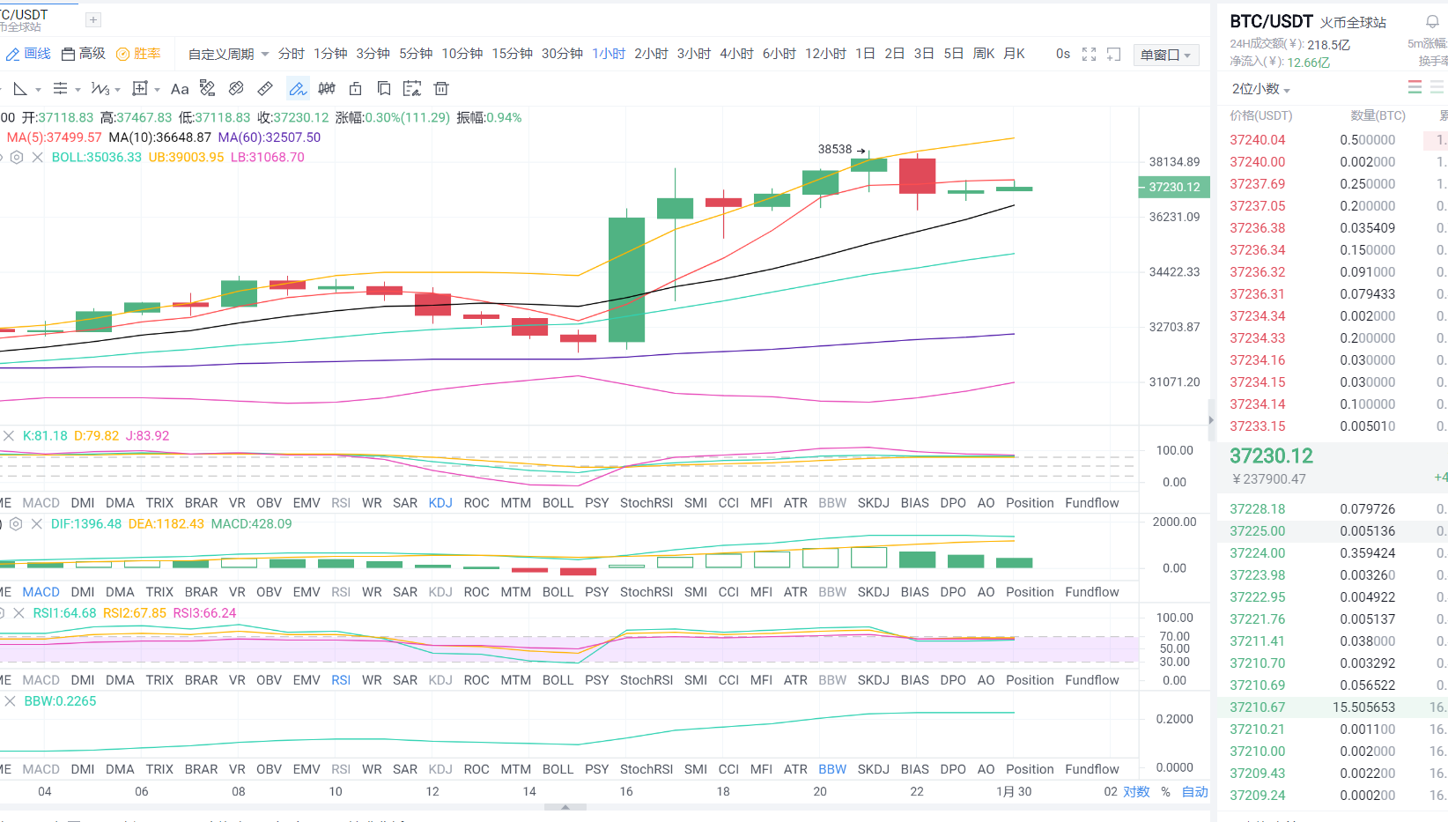Close the BOLL overlay with X
Image resolution: width=1448 pixels, height=822 pixels.
37,158
